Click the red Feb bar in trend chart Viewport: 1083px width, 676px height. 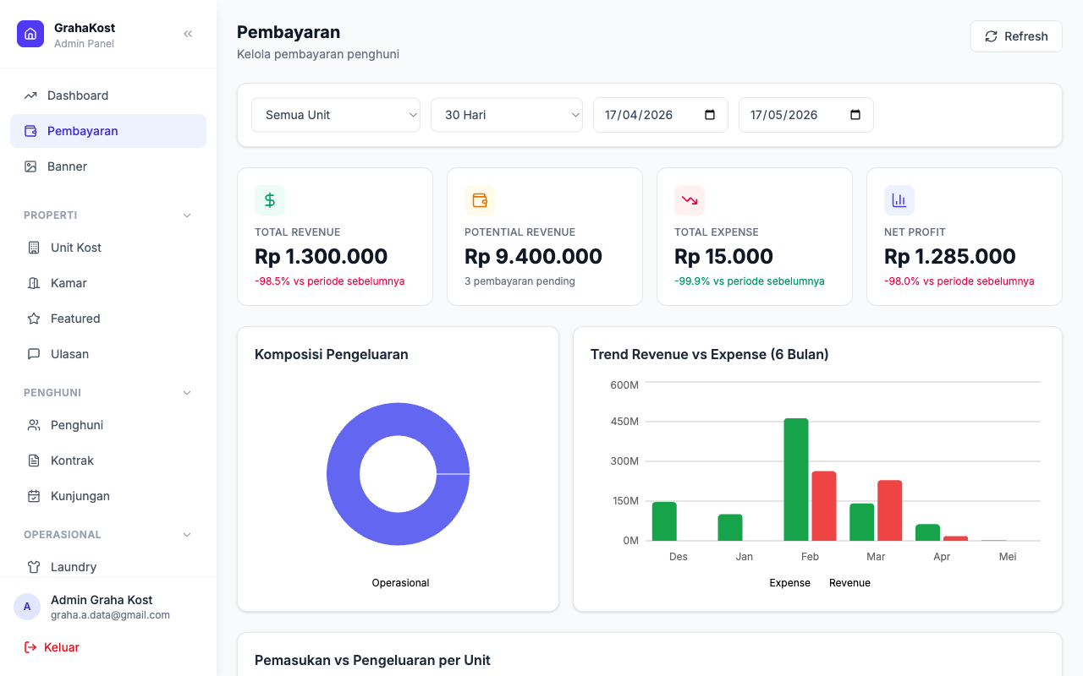[824, 506]
